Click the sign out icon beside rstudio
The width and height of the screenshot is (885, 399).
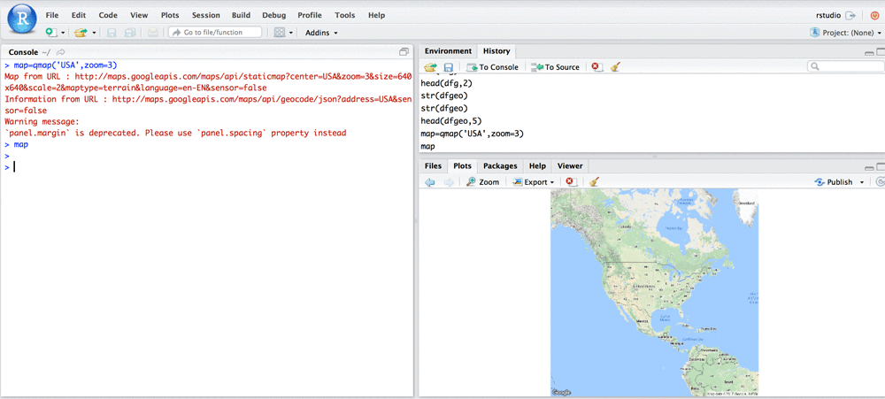(x=850, y=16)
